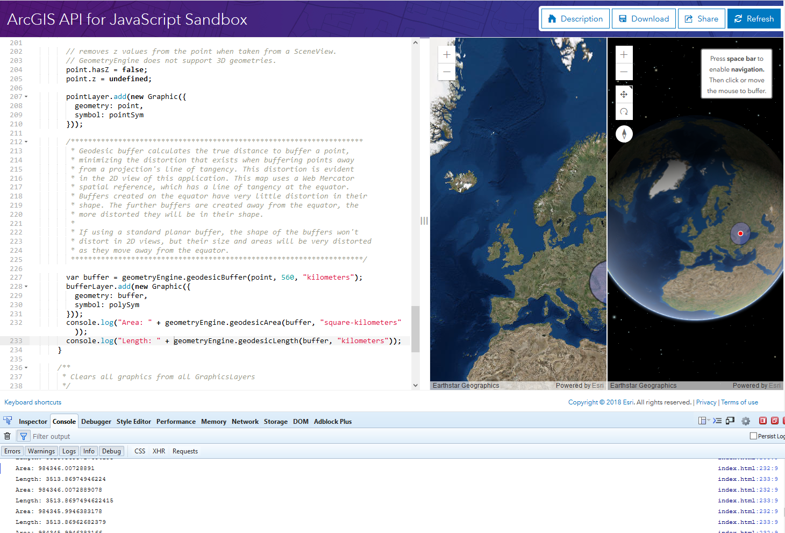Select the rotate tool in the globe view

tap(624, 111)
